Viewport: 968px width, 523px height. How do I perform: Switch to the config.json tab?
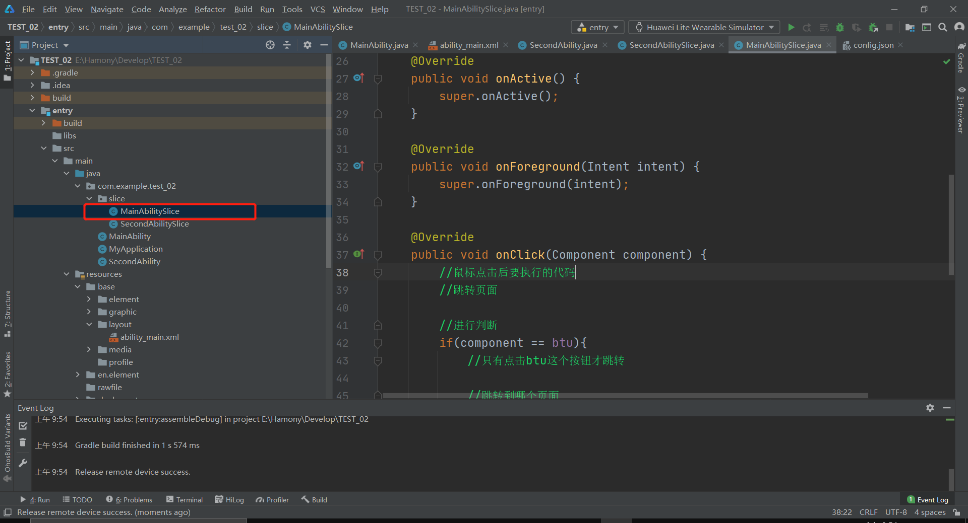click(x=873, y=45)
